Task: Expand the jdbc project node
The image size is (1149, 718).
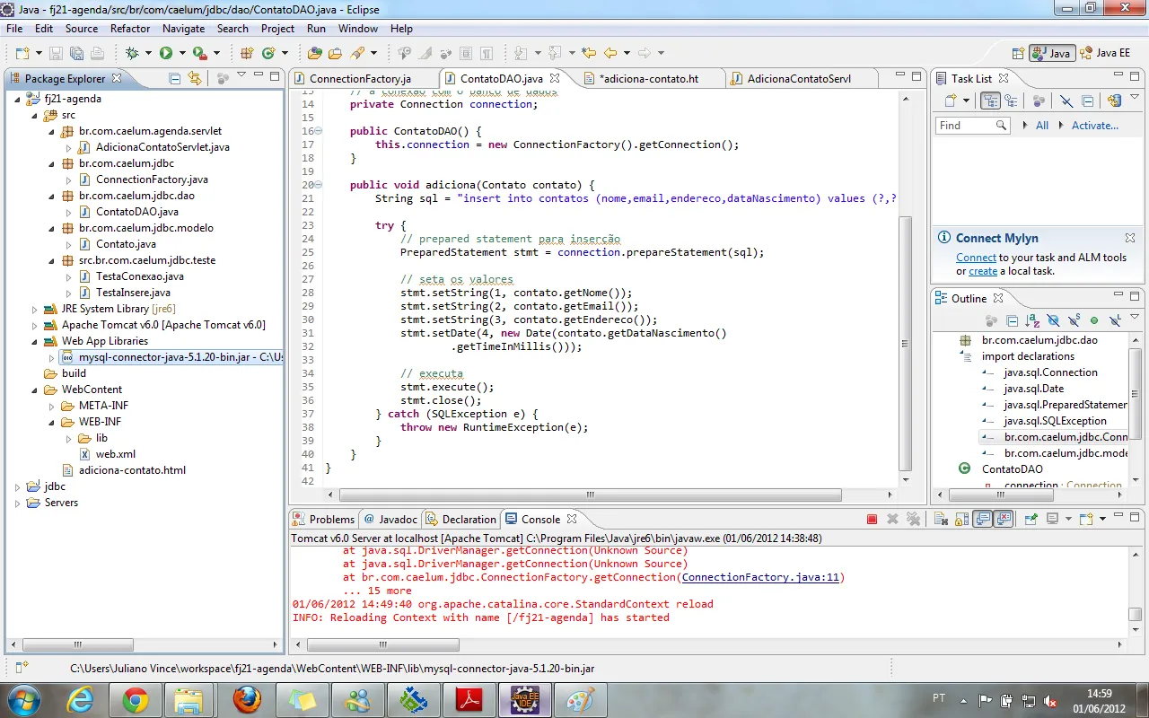Action: 17,486
